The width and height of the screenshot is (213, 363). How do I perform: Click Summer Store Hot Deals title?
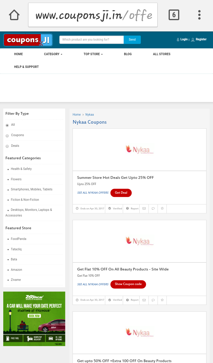[115, 178]
